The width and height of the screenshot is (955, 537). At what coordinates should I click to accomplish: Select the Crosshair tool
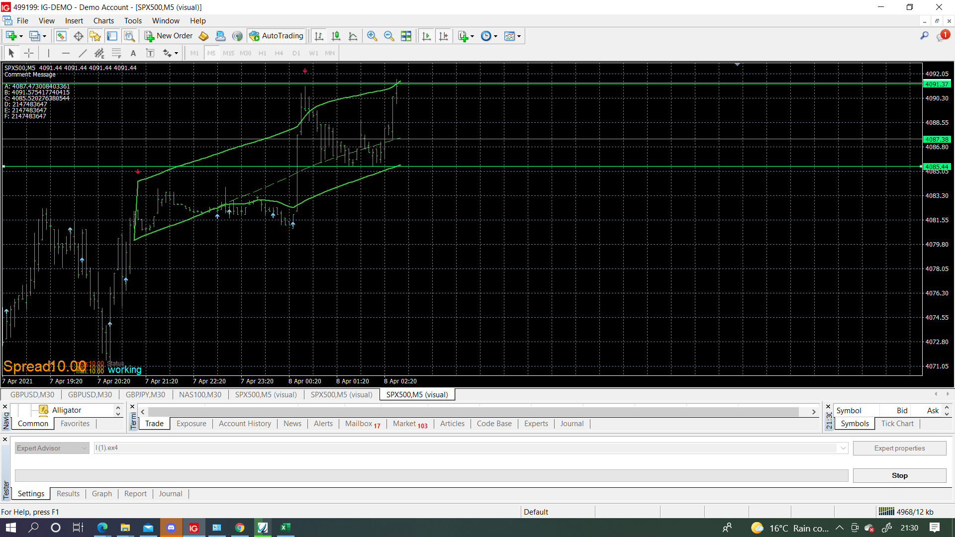(29, 53)
